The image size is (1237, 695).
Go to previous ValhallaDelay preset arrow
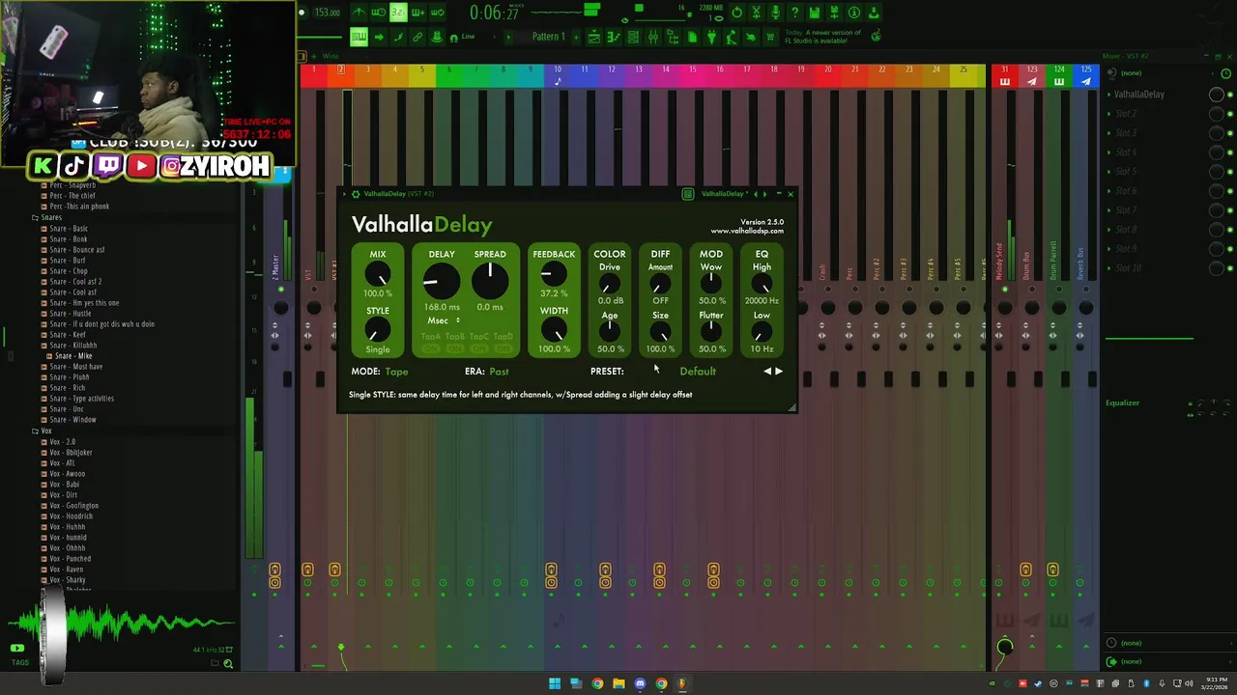point(768,371)
